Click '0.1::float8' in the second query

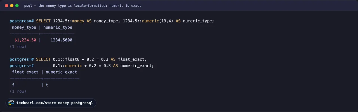(x=66, y=59)
